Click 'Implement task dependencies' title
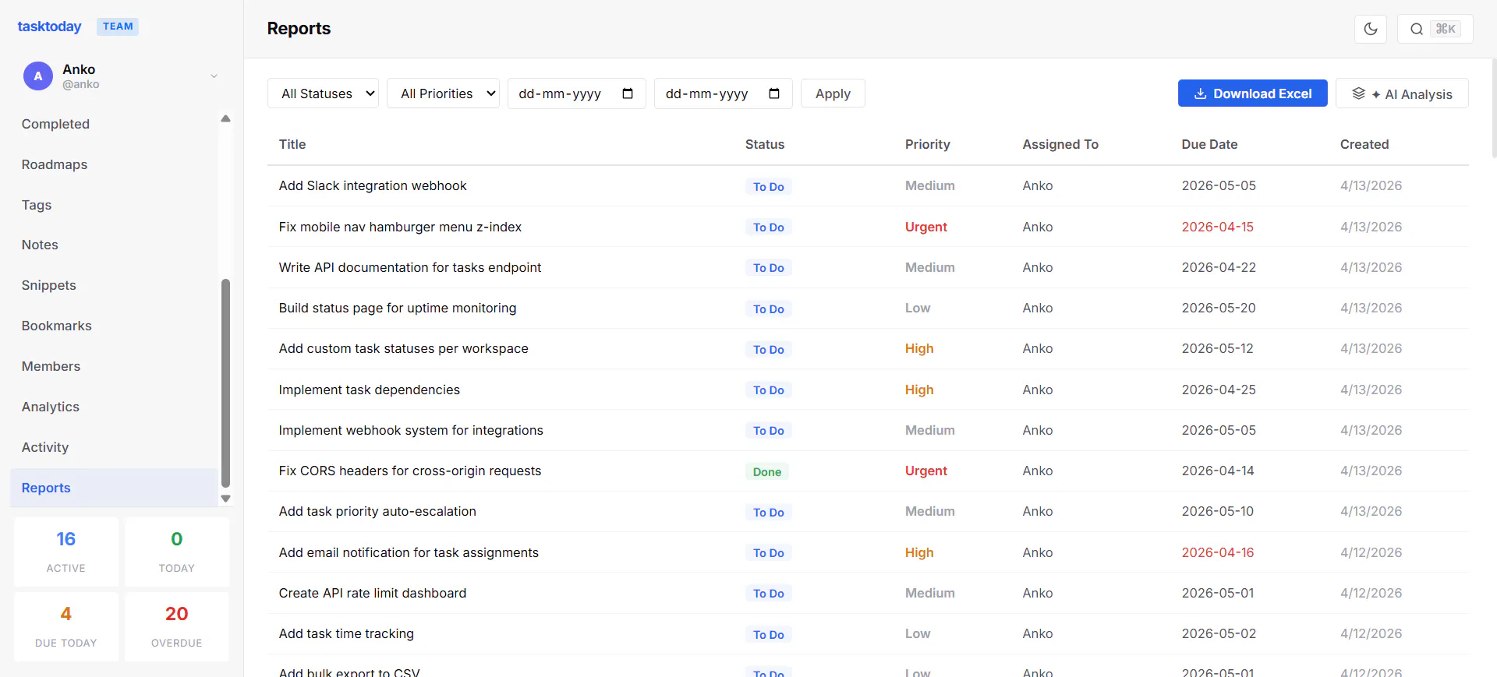 click(370, 390)
